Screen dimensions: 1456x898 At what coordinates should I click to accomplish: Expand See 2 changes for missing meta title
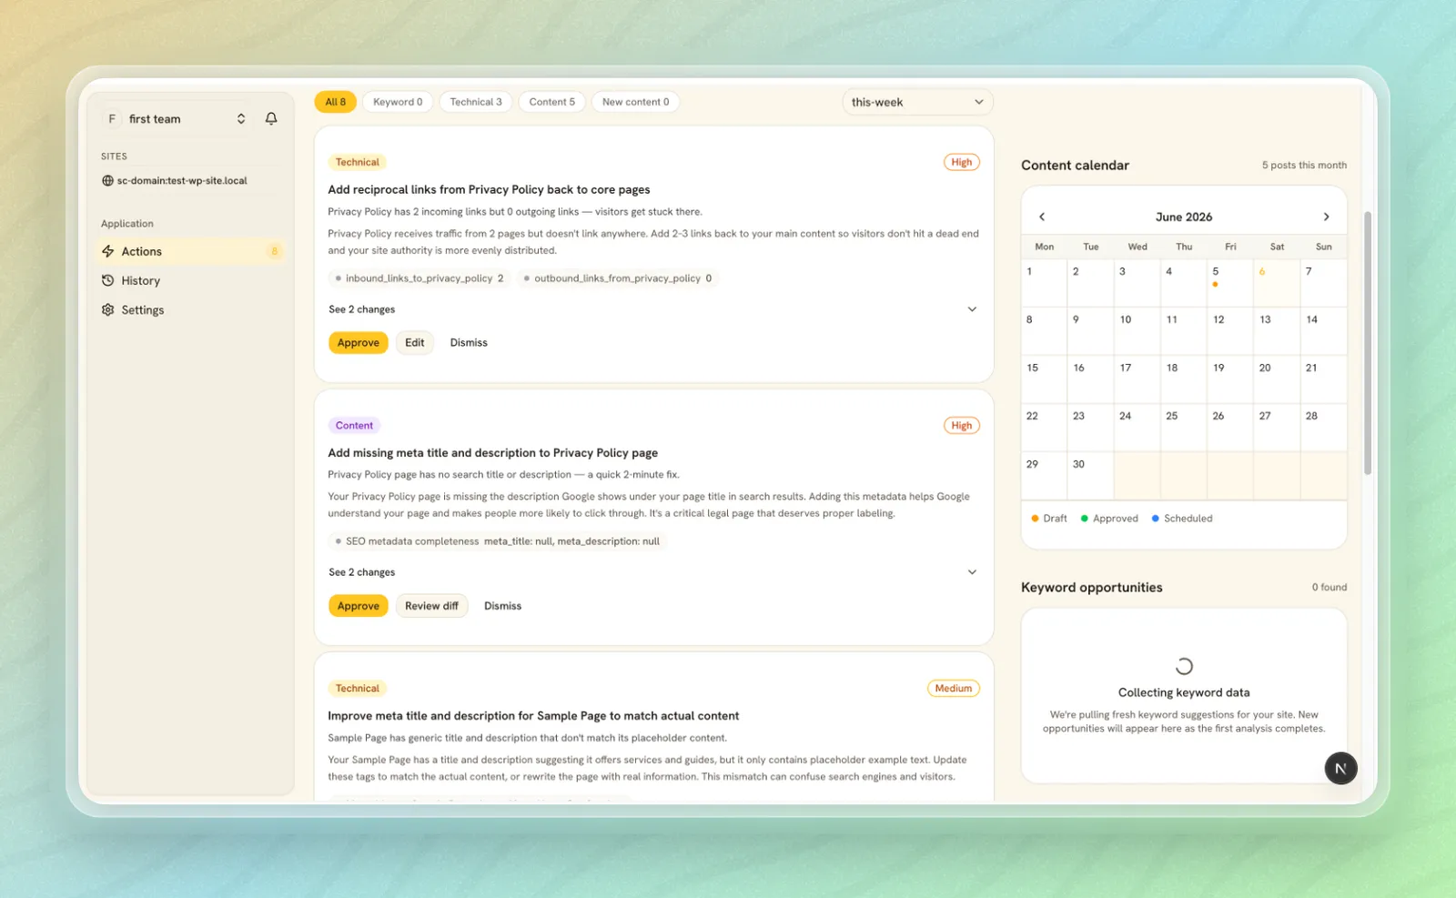point(652,572)
